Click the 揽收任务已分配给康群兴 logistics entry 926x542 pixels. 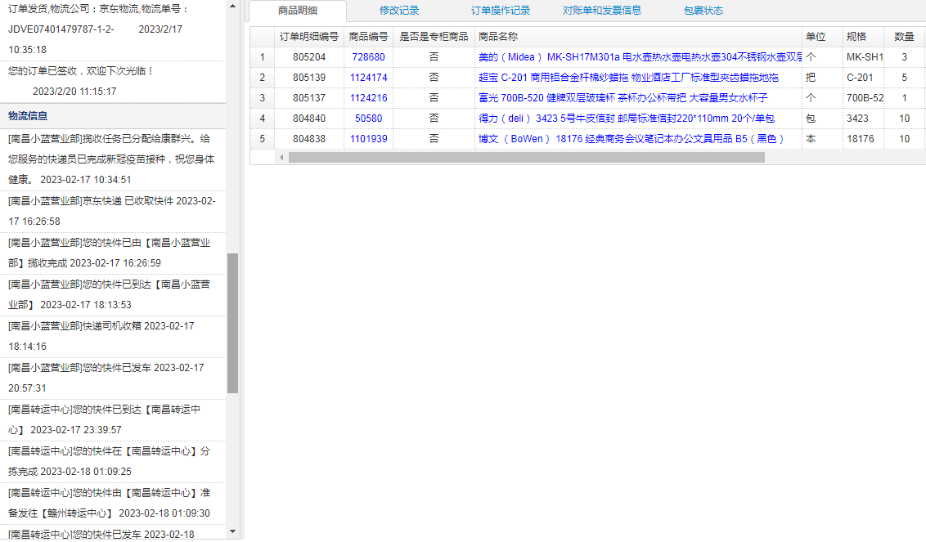[113, 159]
